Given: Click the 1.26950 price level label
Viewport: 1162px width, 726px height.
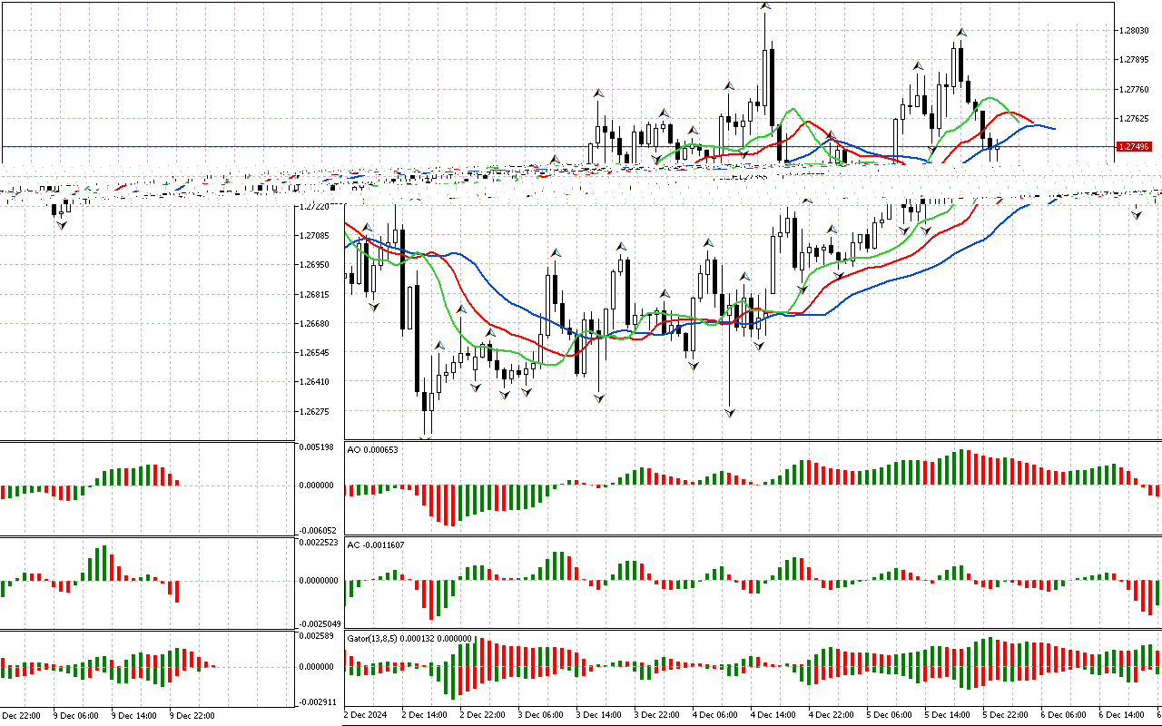Looking at the screenshot, I should point(313,265).
